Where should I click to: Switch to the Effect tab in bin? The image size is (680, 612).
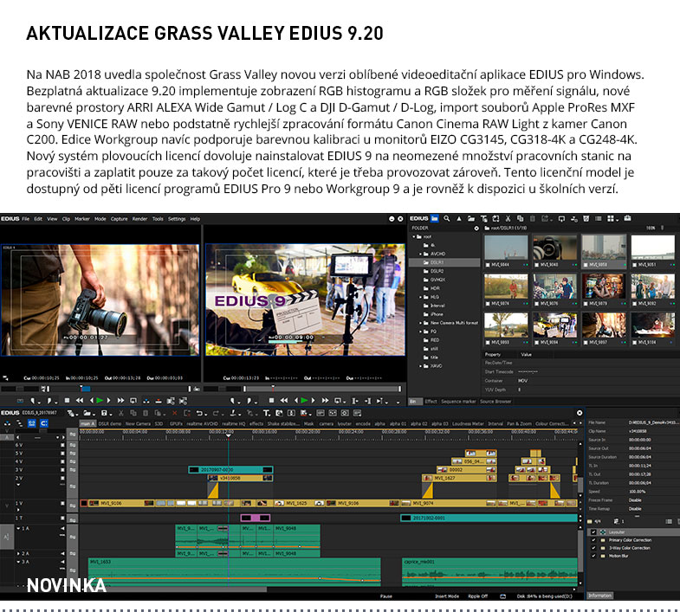tap(431, 402)
